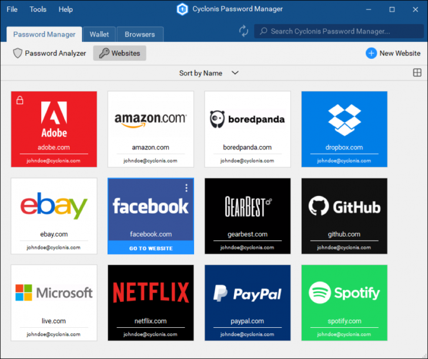Open the File menu
This screenshot has width=428, height=359.
(12, 9)
